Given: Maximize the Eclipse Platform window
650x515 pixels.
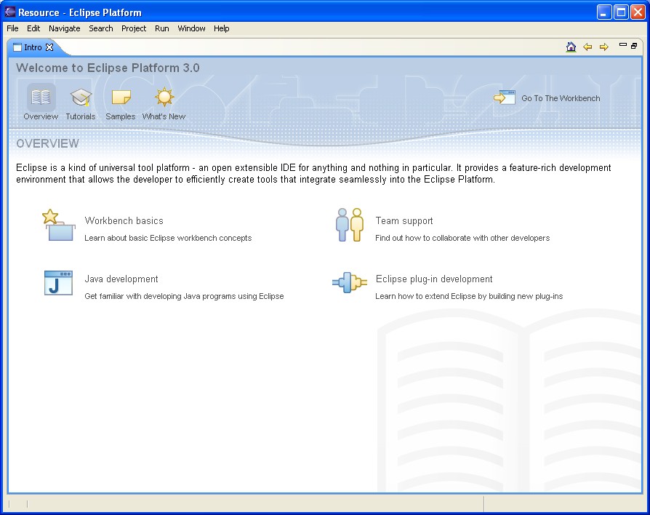Looking at the screenshot, I should pyautogui.click(x=621, y=12).
